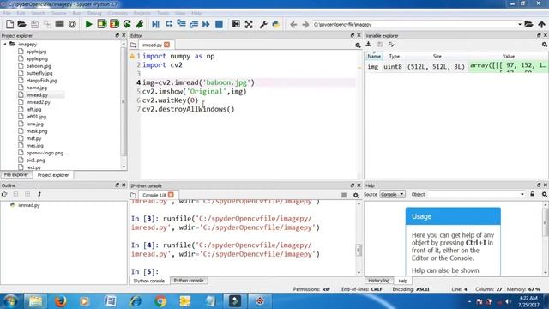Image resolution: width=549 pixels, height=309 pixels.
Task: Browse working directory folder icon
Action: click(528, 24)
